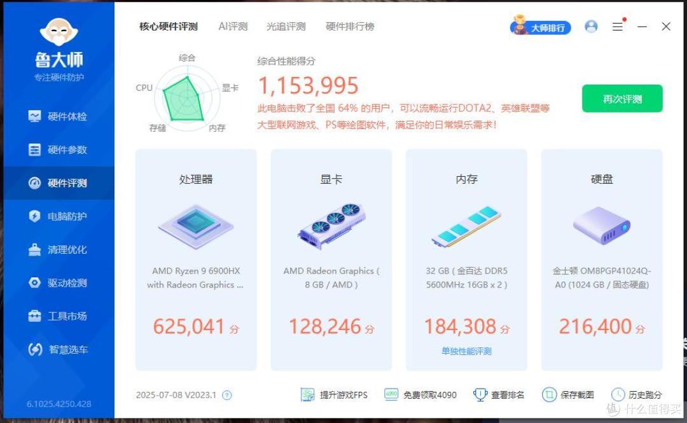Click the 免费领取4090 icon

(391, 394)
